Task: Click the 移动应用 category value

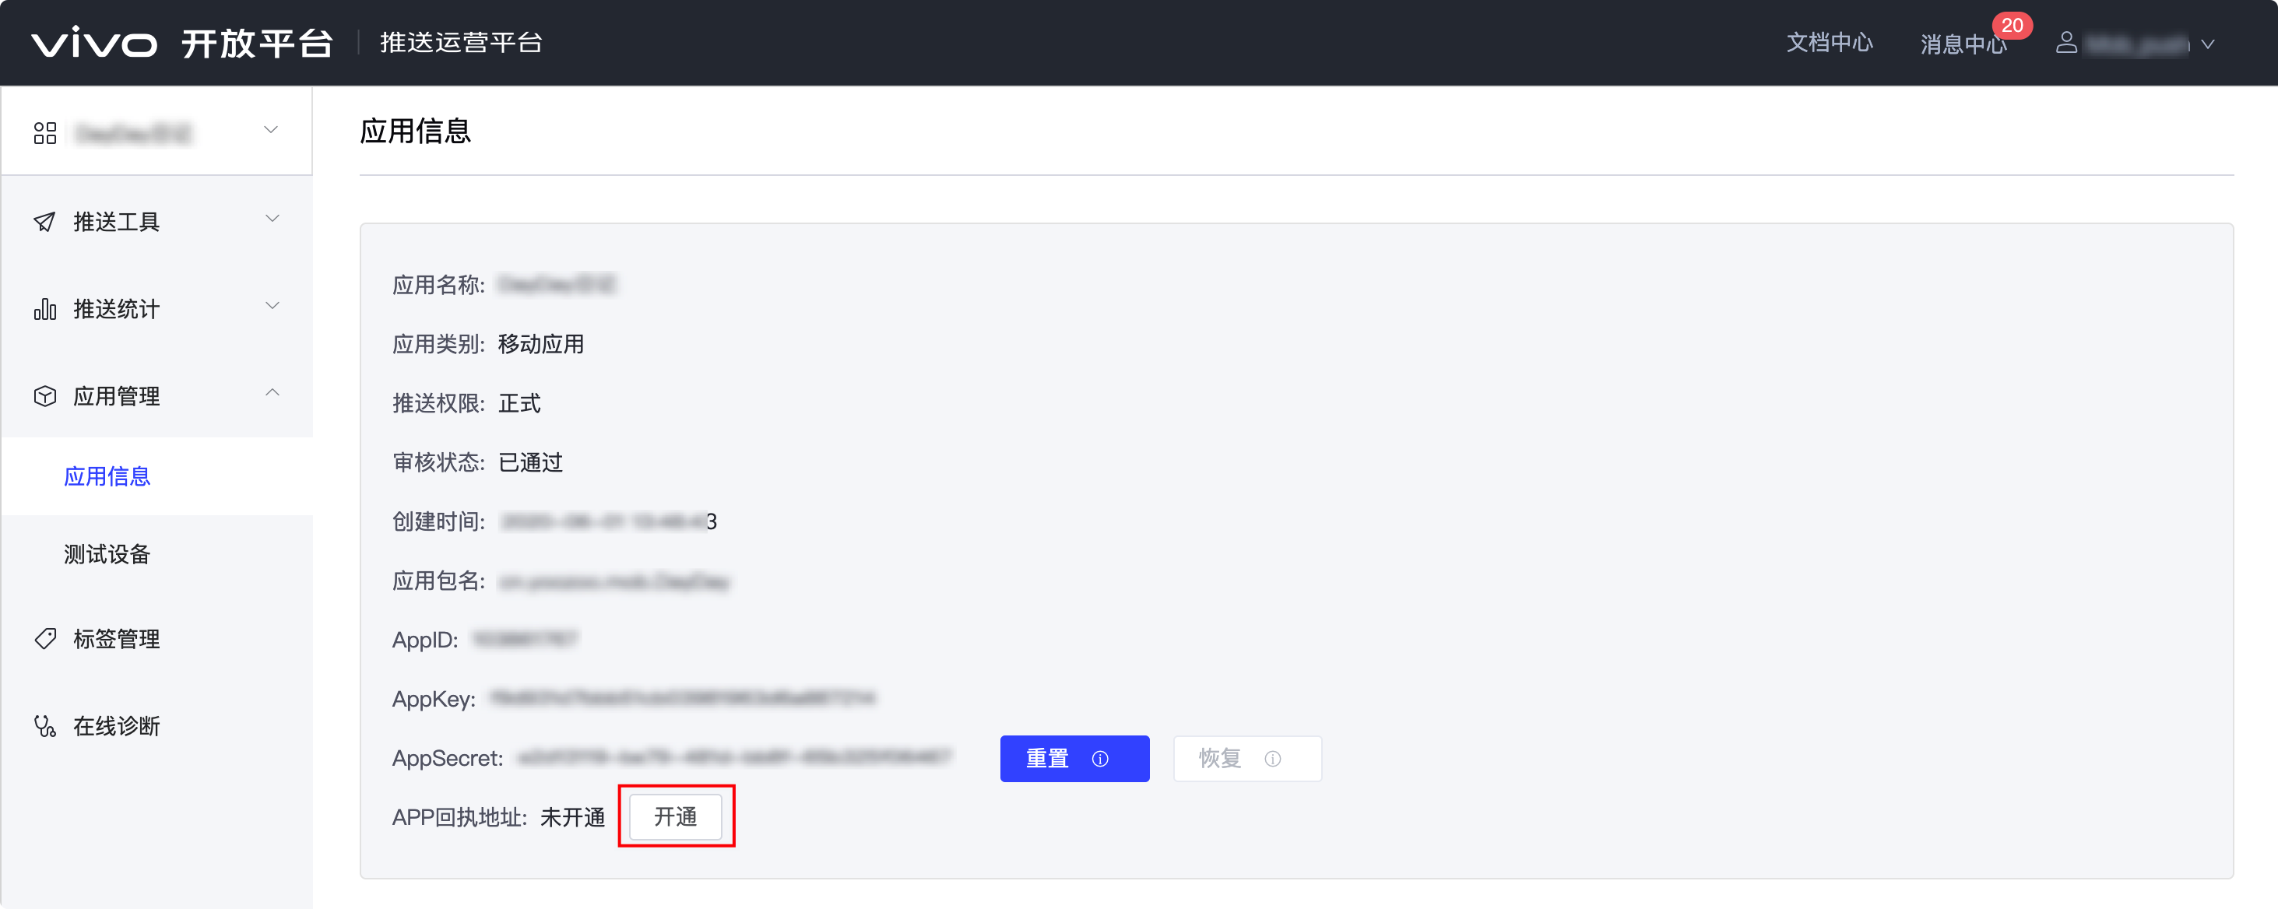Action: [541, 344]
